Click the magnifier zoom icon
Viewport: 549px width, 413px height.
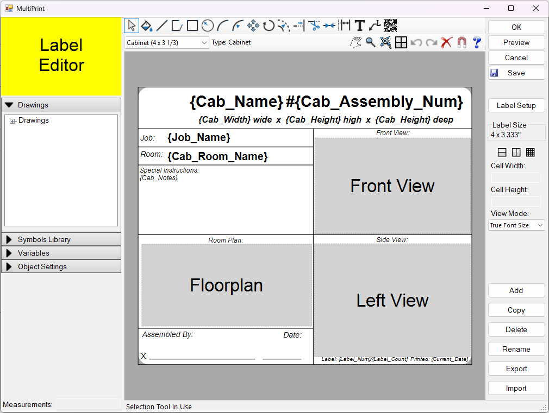tap(370, 42)
